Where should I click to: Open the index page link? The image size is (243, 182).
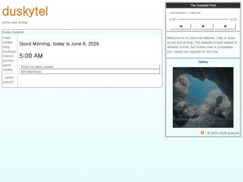[7, 38]
